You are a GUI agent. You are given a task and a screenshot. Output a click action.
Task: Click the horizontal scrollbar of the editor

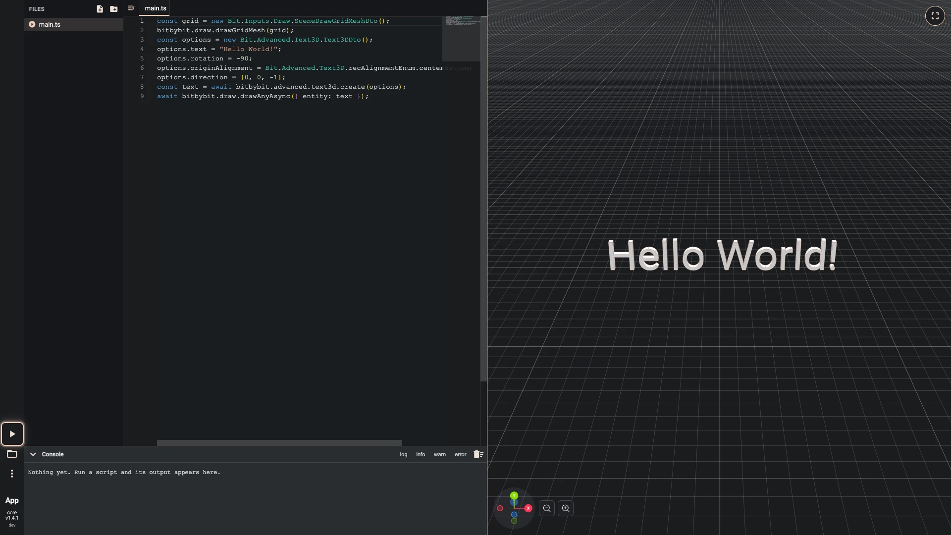pyautogui.click(x=279, y=443)
